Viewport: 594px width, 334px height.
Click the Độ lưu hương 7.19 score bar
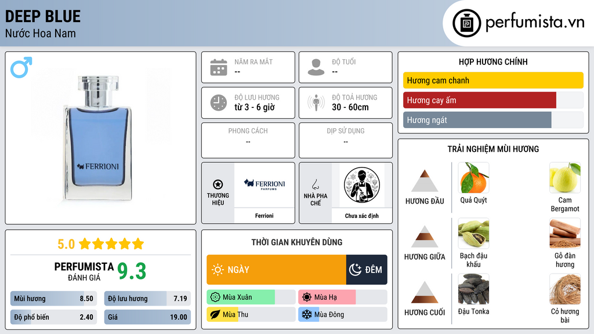point(147,299)
